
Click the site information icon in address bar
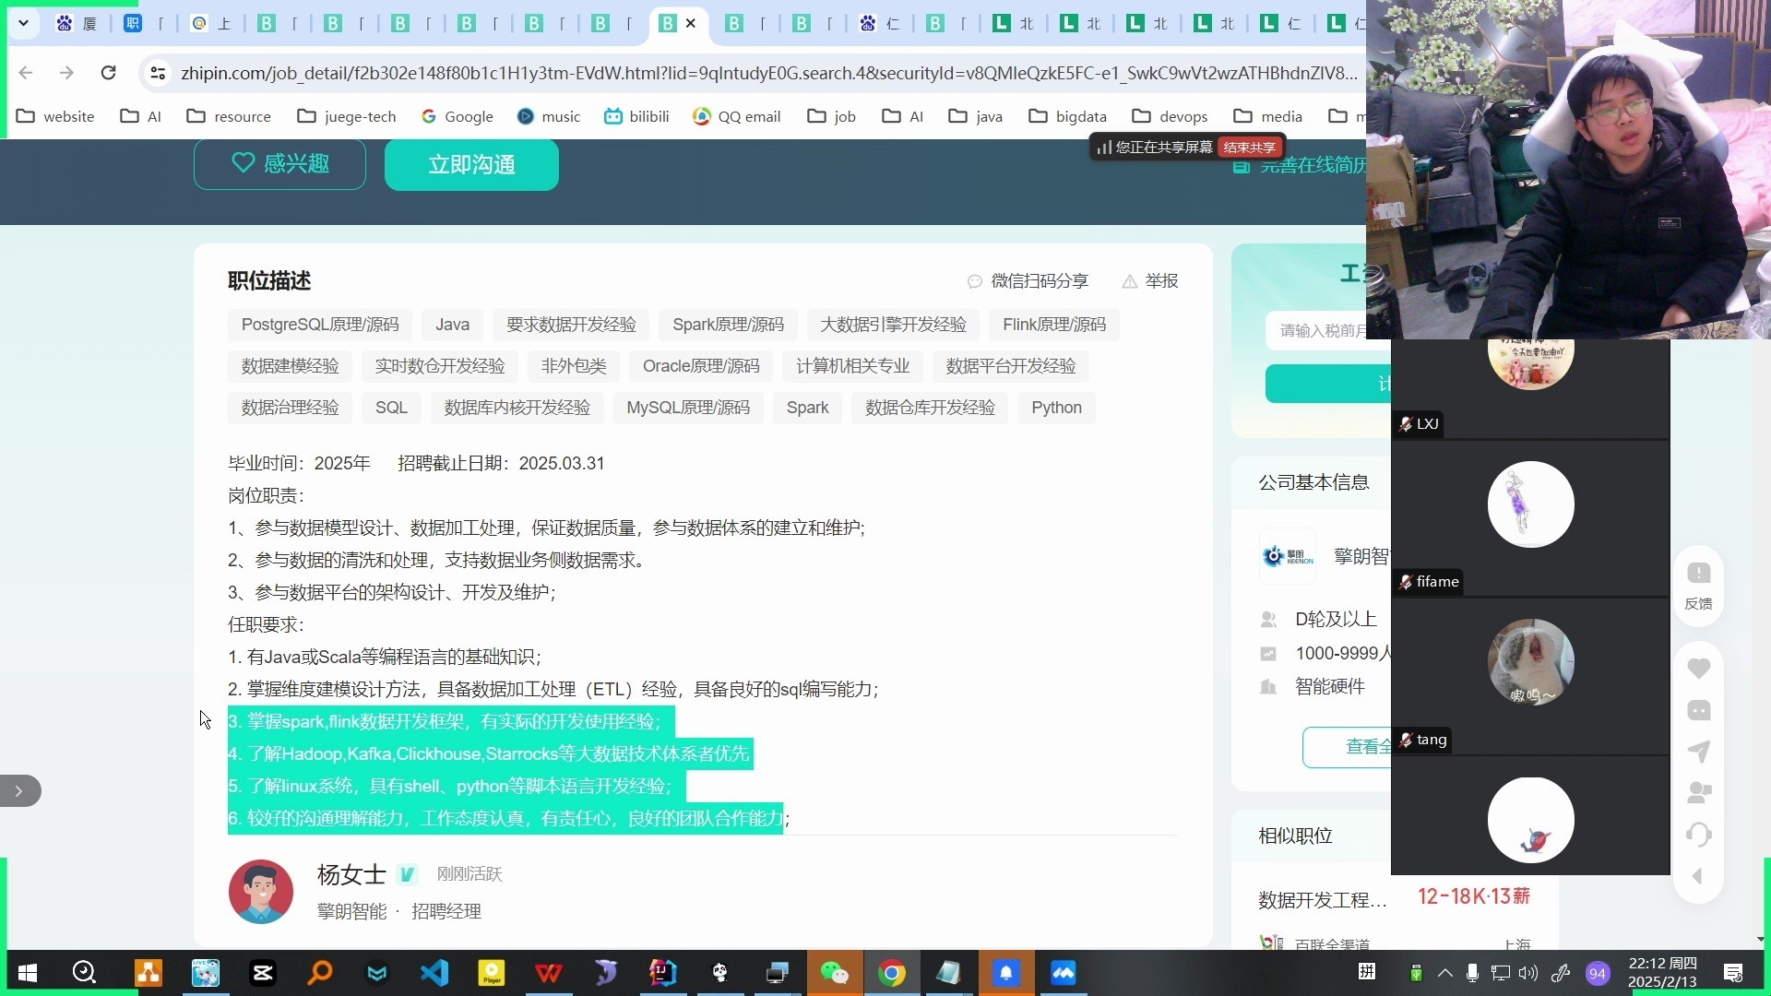tap(158, 73)
